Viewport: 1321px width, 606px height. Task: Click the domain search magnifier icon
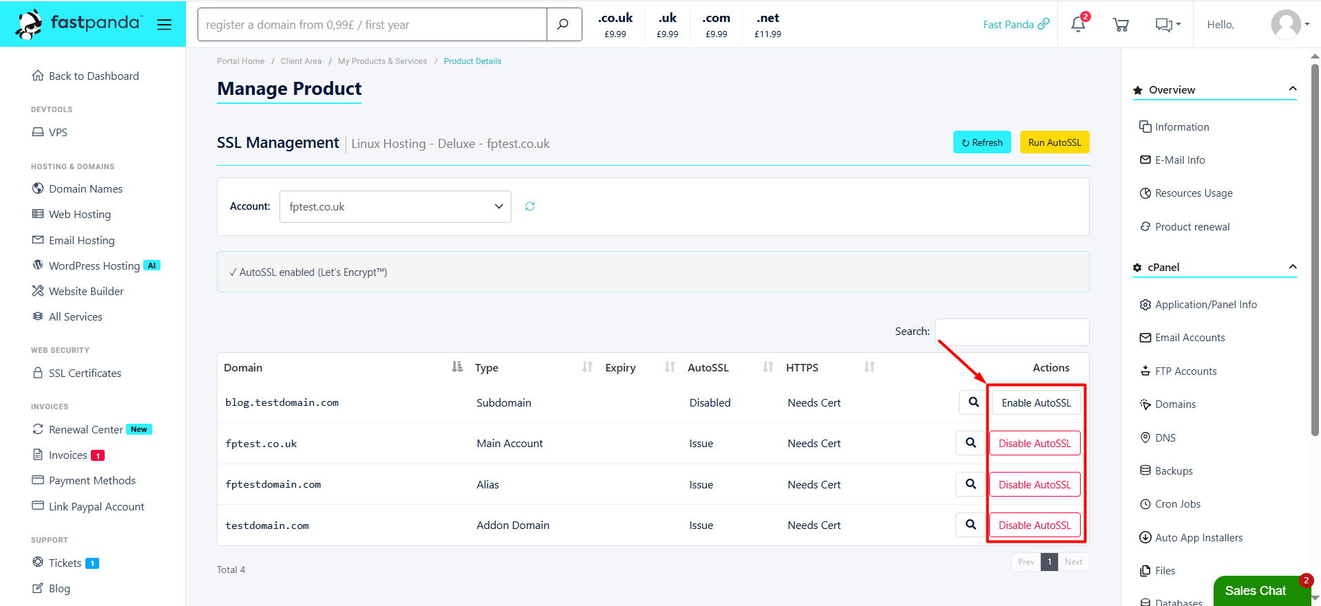tap(564, 25)
